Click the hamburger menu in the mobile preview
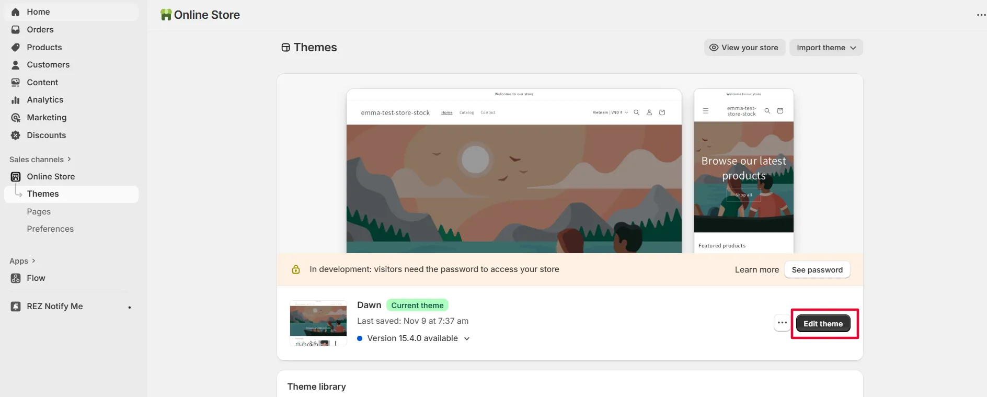 click(x=705, y=111)
